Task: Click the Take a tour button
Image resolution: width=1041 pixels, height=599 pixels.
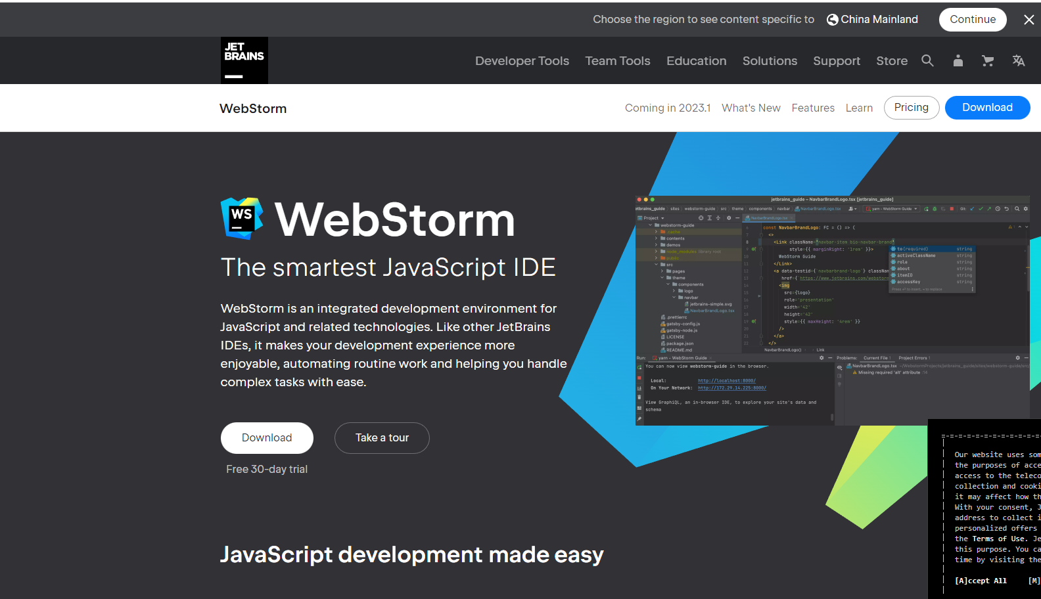Action: click(x=382, y=438)
